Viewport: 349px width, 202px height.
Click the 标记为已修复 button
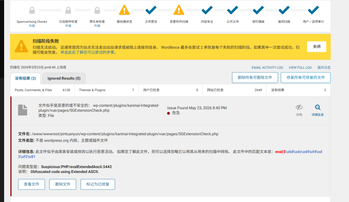[98, 184]
